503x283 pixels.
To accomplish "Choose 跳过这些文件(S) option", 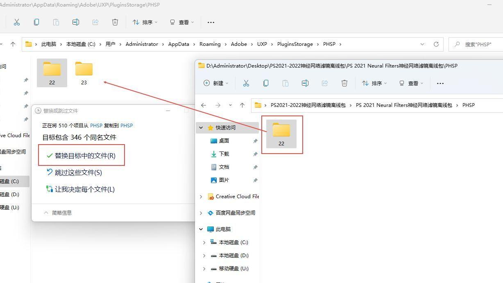I will tap(74, 172).
